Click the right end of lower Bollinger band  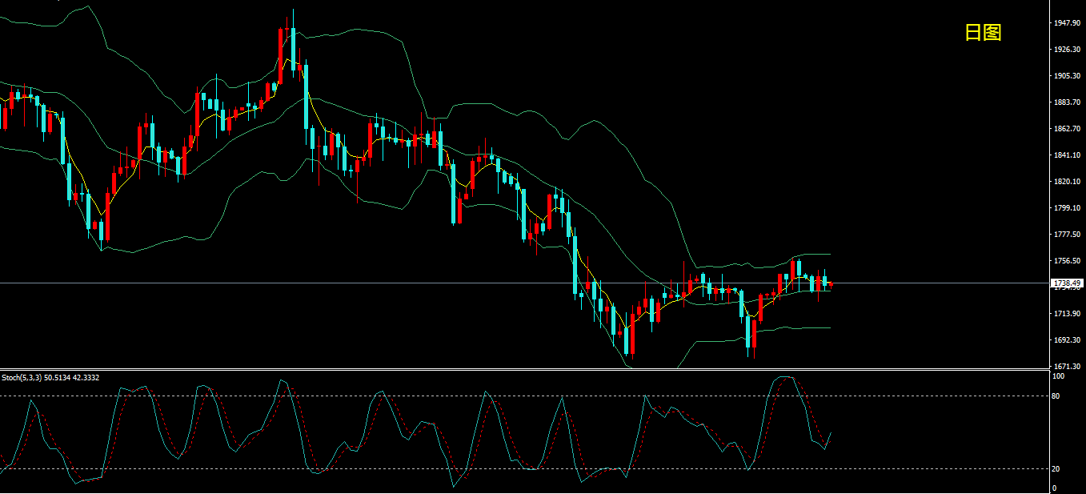[x=830, y=327]
